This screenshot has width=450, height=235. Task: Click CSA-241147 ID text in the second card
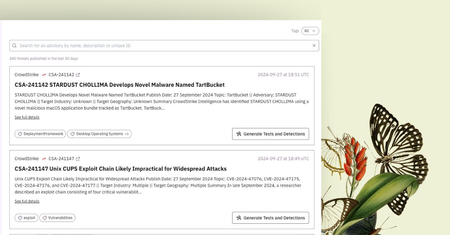pos(61,159)
